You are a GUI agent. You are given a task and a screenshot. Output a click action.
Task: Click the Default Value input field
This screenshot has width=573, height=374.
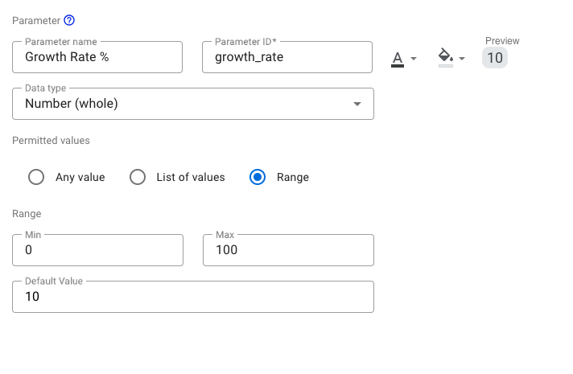(x=193, y=297)
